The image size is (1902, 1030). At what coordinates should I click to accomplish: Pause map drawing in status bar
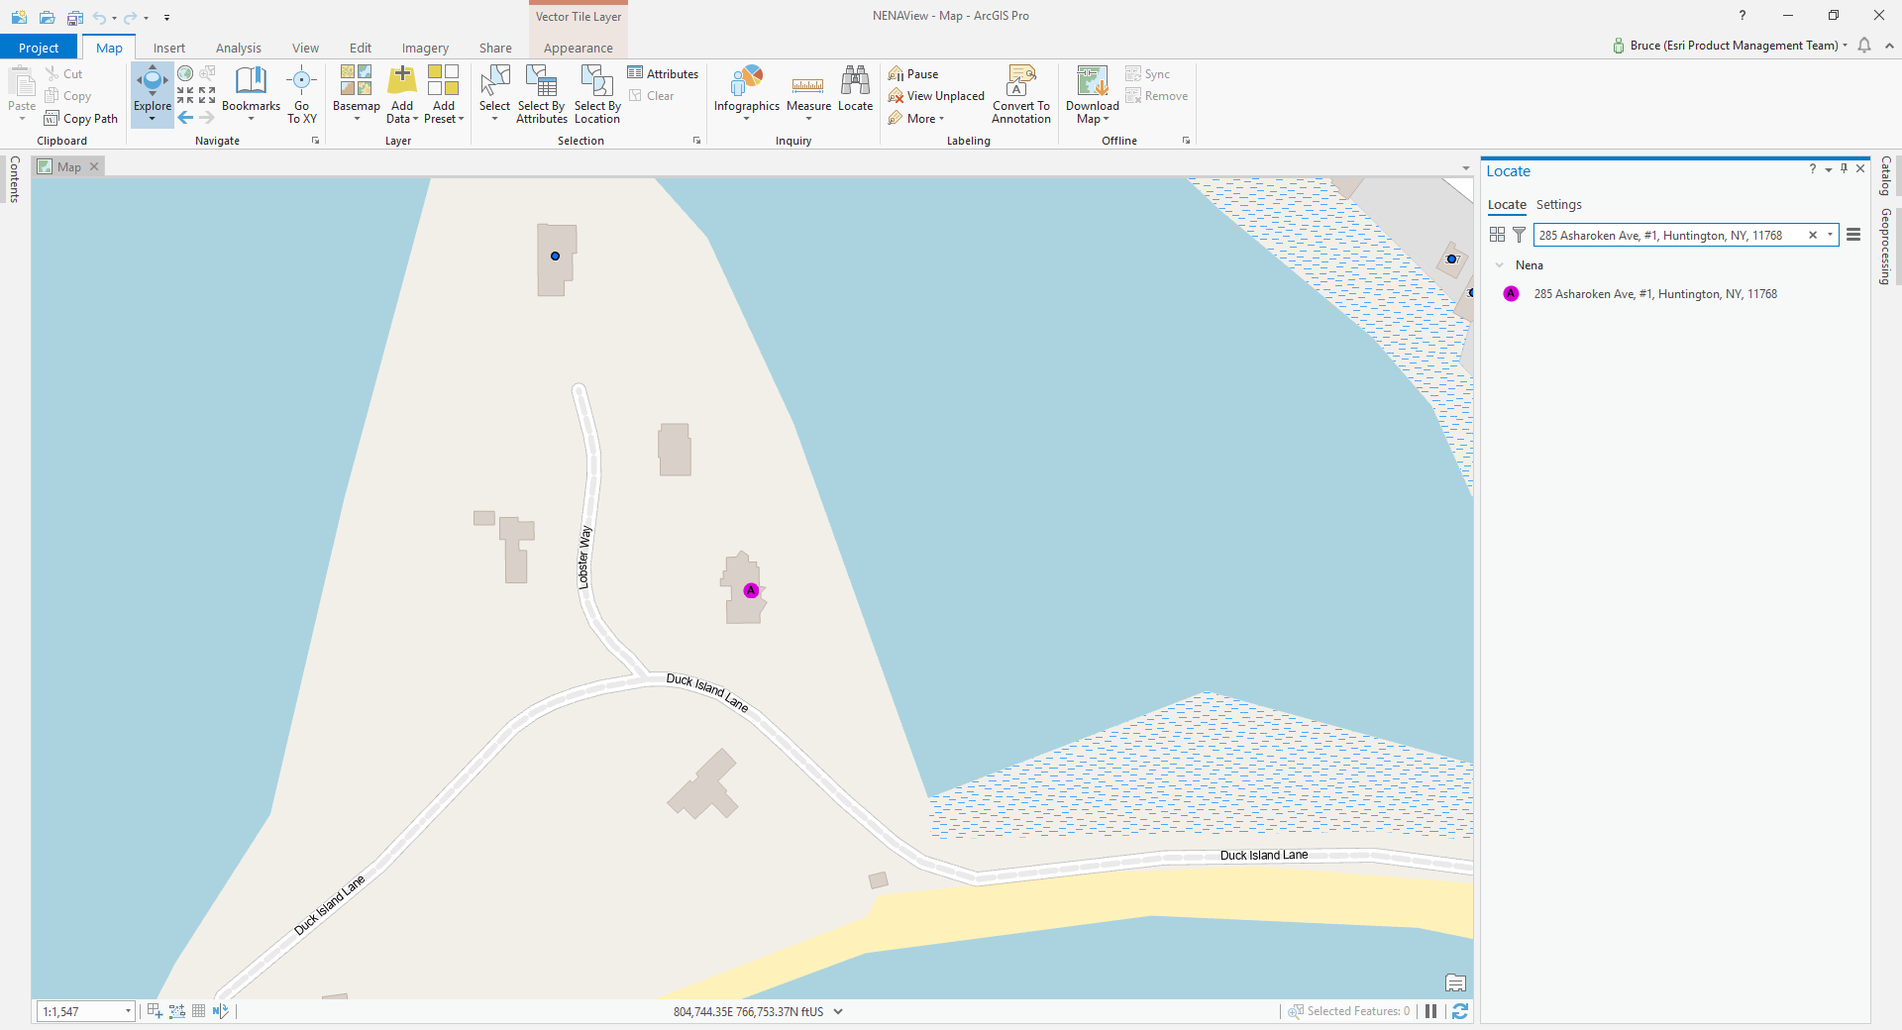[x=1430, y=1011]
